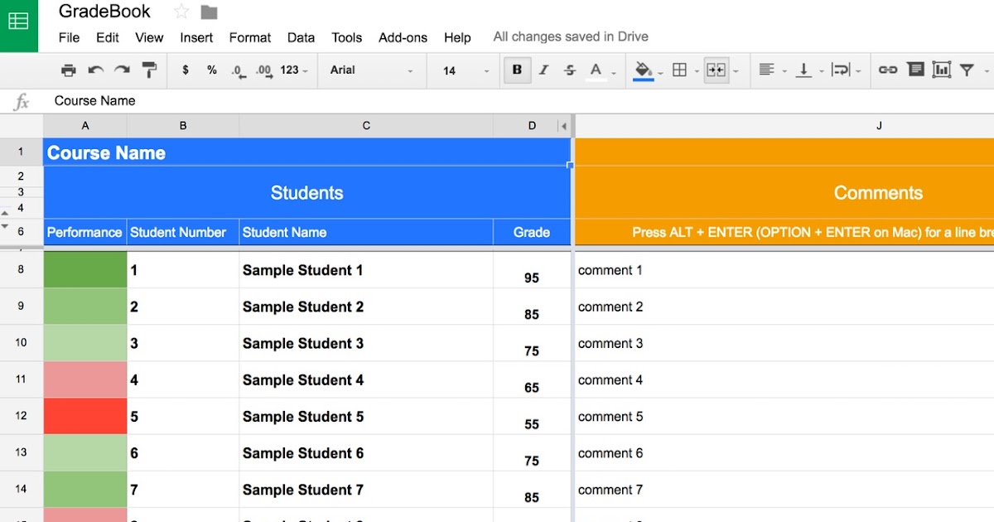Click the paint format roller

149,70
